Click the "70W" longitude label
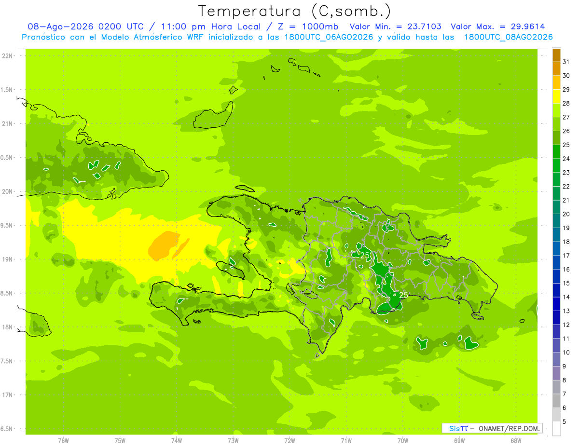This screenshot has height=447, width=579. point(403,441)
